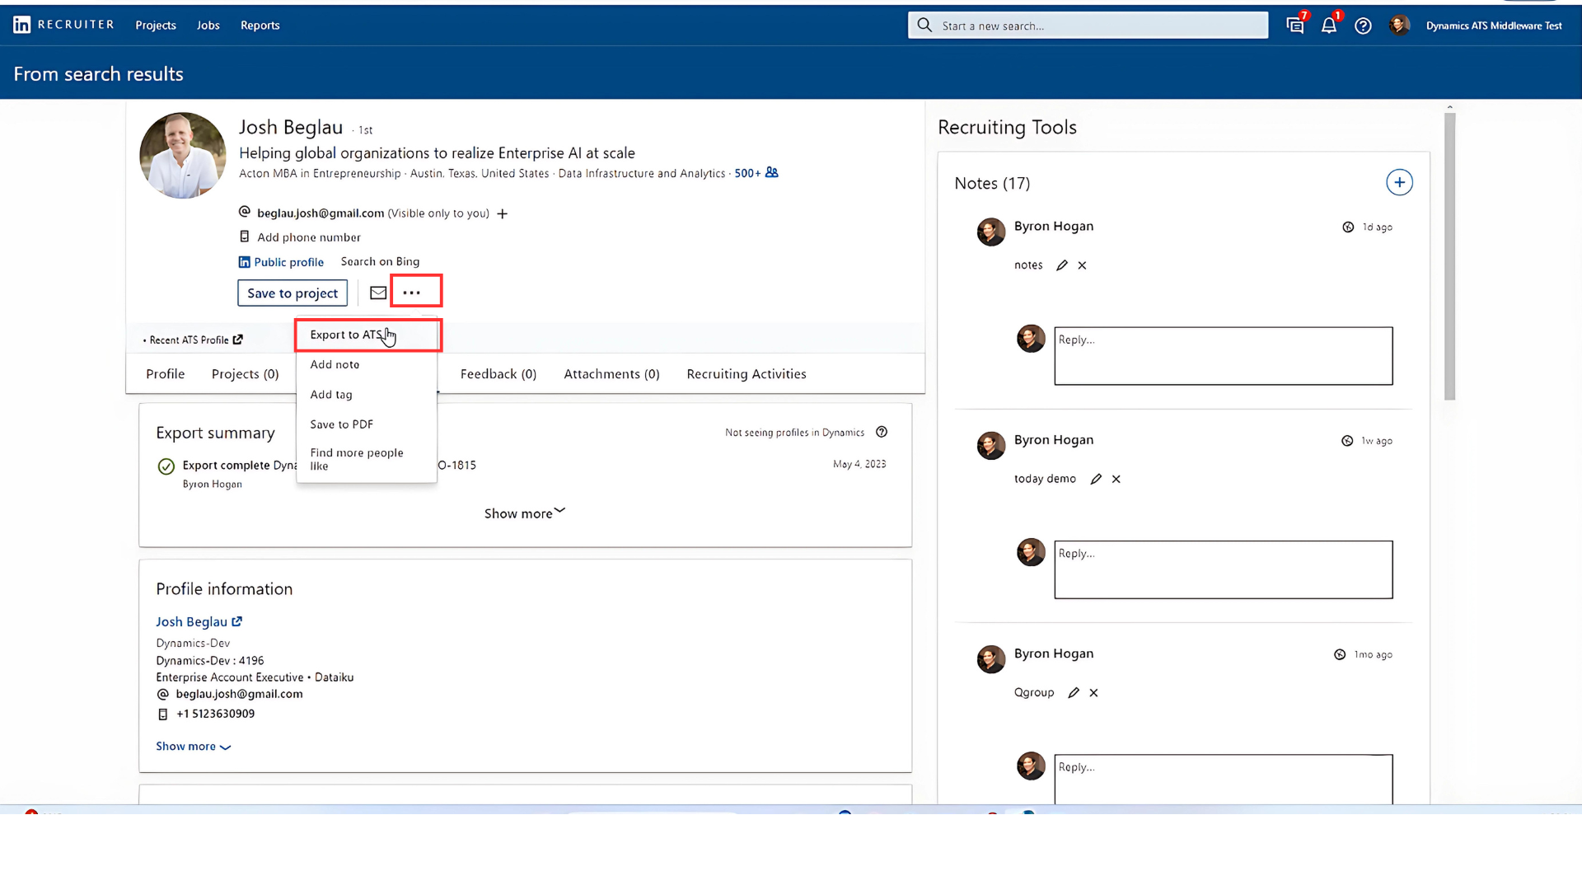The width and height of the screenshot is (1582, 890).
Task: Open the 'Public profile' link
Action: pos(281,262)
